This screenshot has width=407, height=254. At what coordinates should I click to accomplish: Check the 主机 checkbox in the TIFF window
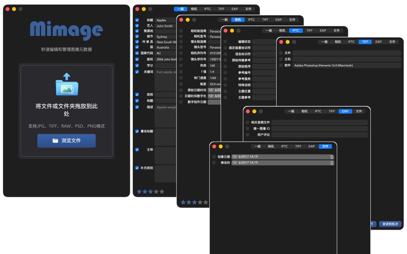281,59
